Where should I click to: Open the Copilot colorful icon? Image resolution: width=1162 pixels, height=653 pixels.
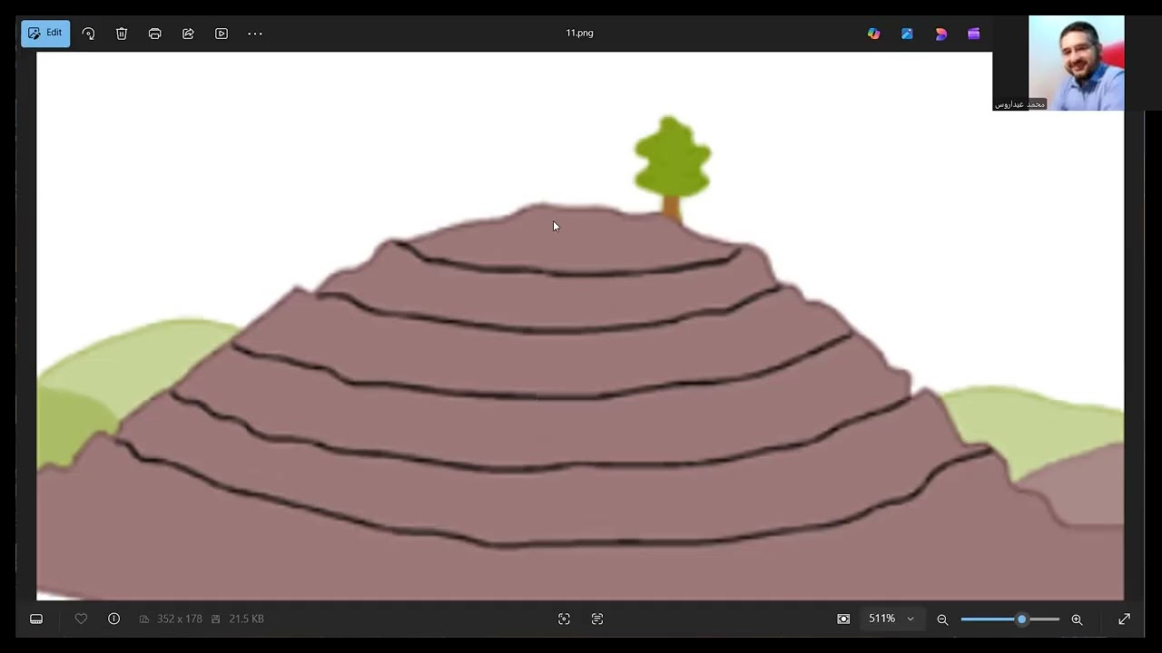(874, 34)
